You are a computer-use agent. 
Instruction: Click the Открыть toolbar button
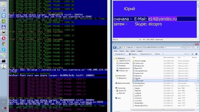pos(133,54)
